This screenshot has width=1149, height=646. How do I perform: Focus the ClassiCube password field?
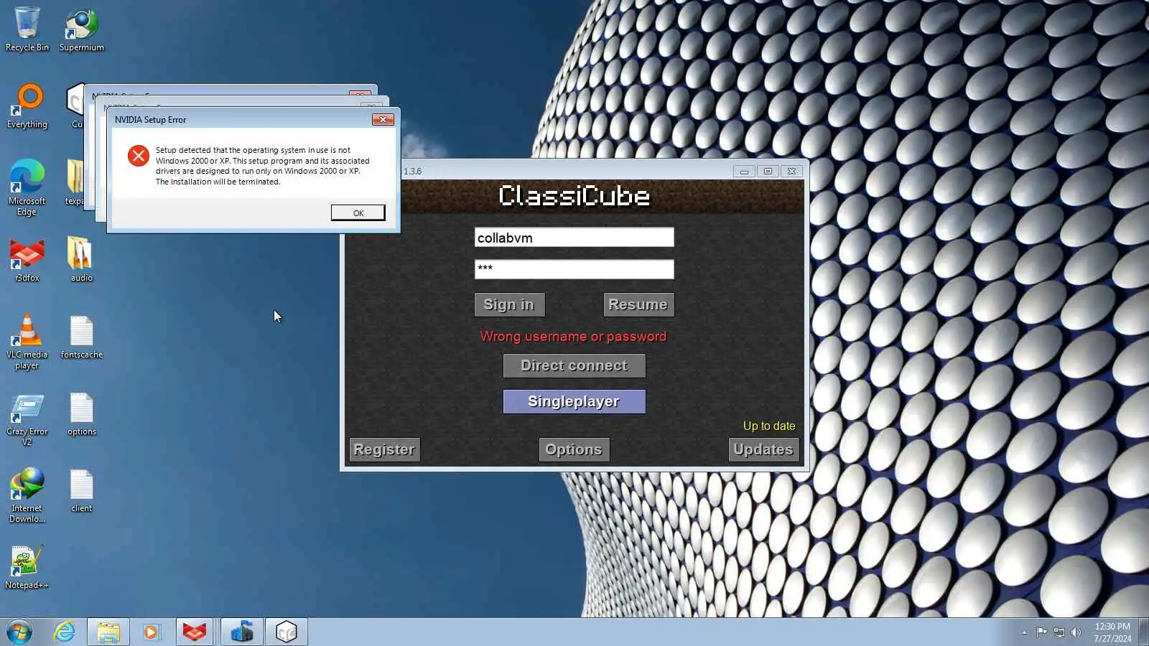point(574,269)
